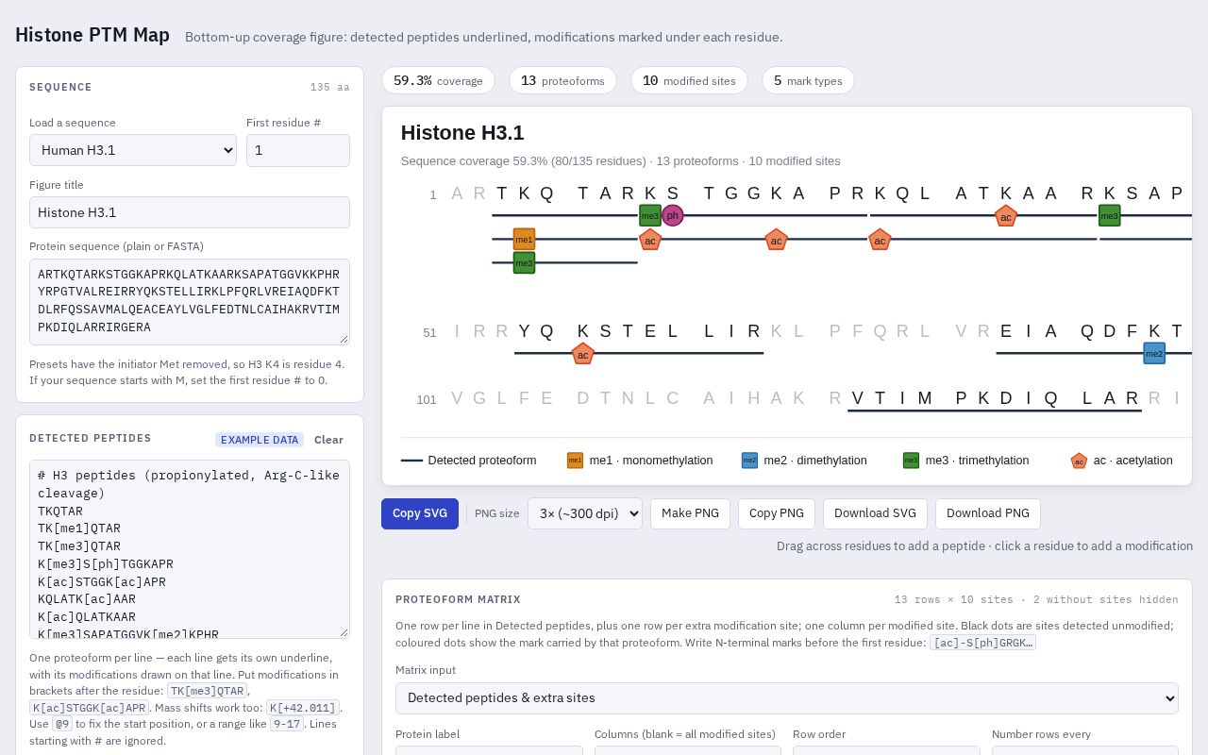This screenshot has height=755, width=1208.
Task: Click the K[+42.011] mass shift example
Action: (x=301, y=708)
